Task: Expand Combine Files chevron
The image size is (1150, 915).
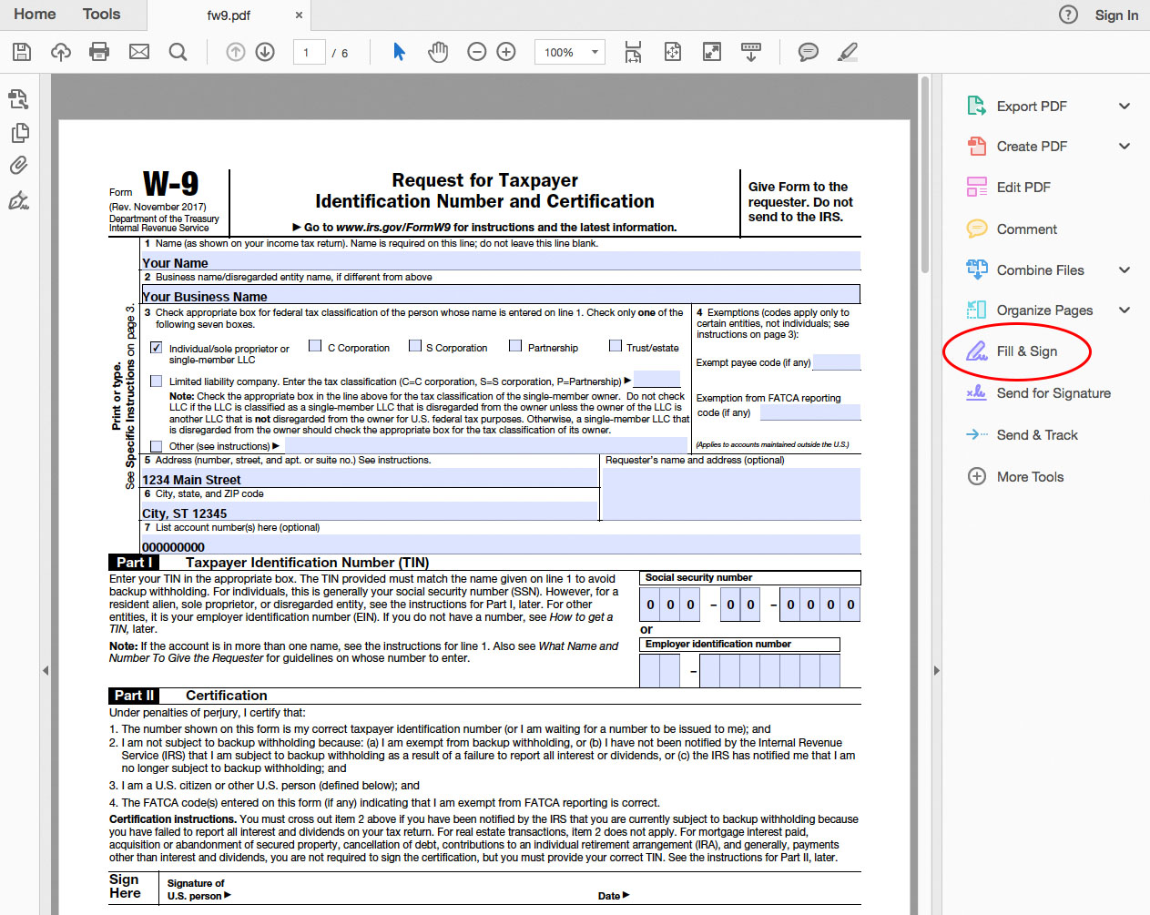Action: [x=1125, y=269]
